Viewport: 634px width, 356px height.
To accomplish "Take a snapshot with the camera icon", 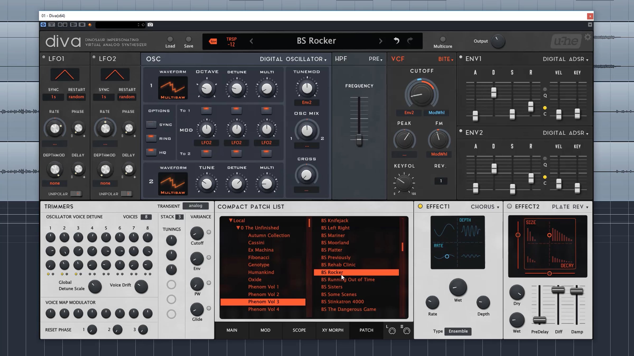I will [150, 25].
